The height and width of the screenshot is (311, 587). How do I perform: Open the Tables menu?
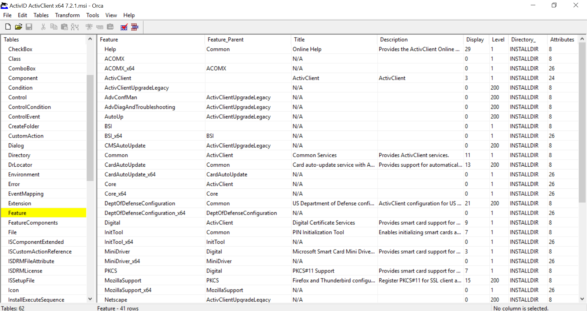click(41, 15)
